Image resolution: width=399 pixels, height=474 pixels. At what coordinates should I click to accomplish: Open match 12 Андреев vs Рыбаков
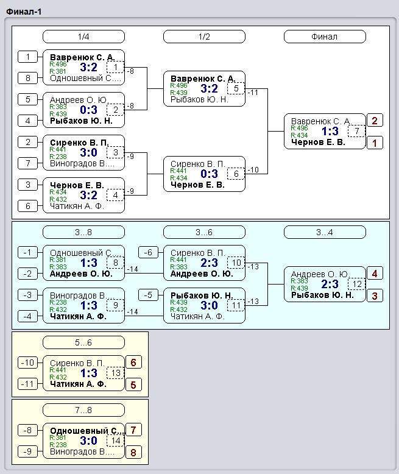(325, 284)
